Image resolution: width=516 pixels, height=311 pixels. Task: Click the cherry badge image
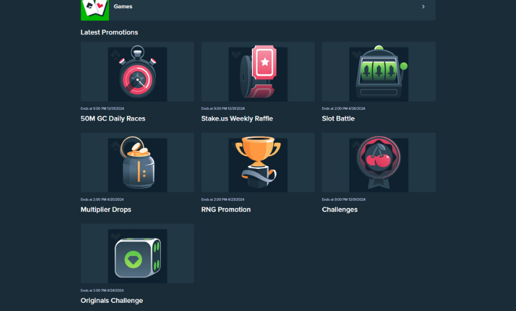[x=378, y=164]
